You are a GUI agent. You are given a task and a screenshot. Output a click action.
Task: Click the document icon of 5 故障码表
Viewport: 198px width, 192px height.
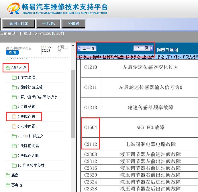pos(14,117)
